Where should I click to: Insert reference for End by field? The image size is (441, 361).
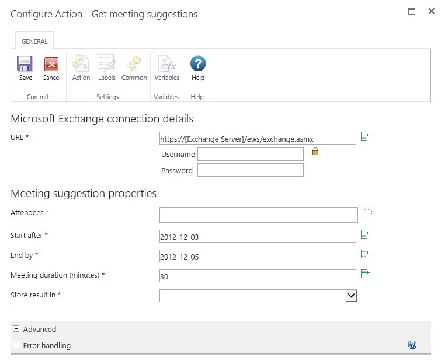tap(366, 254)
